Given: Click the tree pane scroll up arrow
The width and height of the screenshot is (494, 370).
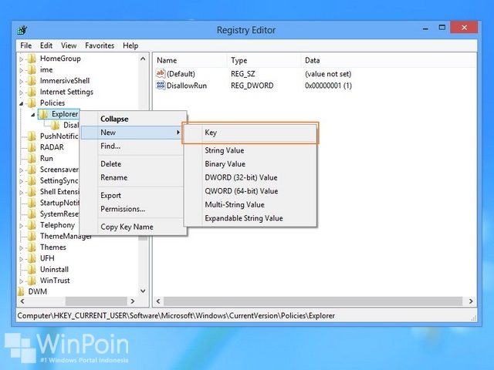Looking at the screenshot, I should point(143,59).
